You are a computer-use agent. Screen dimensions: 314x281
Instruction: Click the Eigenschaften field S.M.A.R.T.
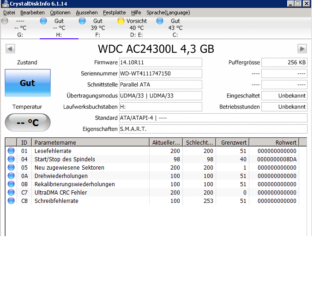pyautogui.click(x=213, y=129)
